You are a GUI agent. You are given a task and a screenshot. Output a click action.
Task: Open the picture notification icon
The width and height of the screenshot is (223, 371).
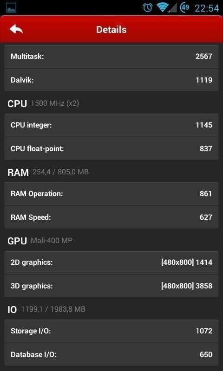click(11, 8)
